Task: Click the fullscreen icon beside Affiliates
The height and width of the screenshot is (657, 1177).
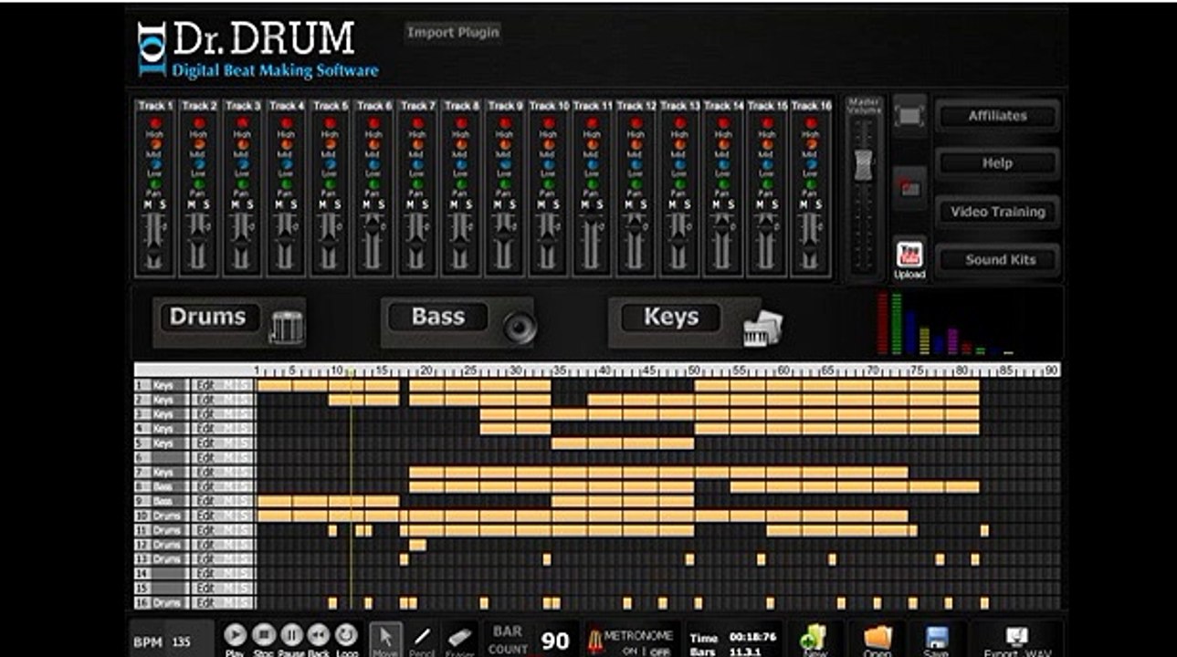Action: (909, 116)
